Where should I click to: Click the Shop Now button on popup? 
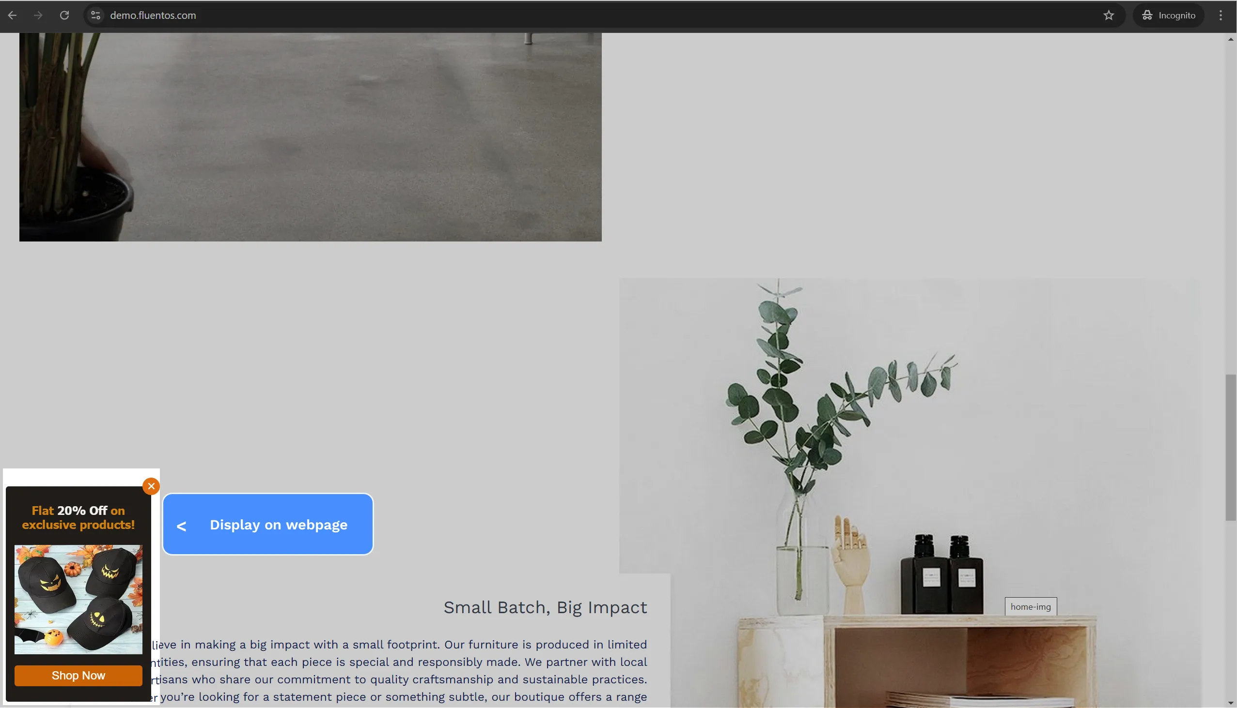tap(78, 676)
